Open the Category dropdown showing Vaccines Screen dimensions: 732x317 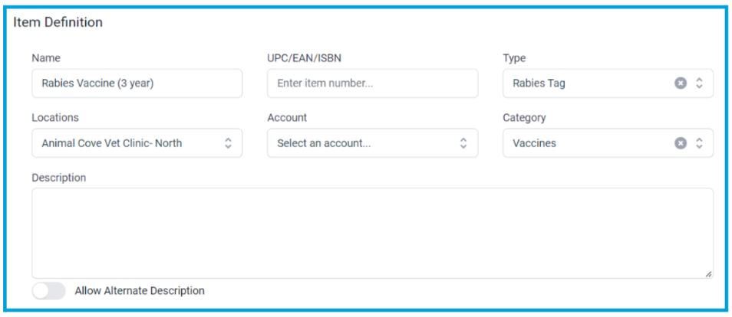[608, 143]
